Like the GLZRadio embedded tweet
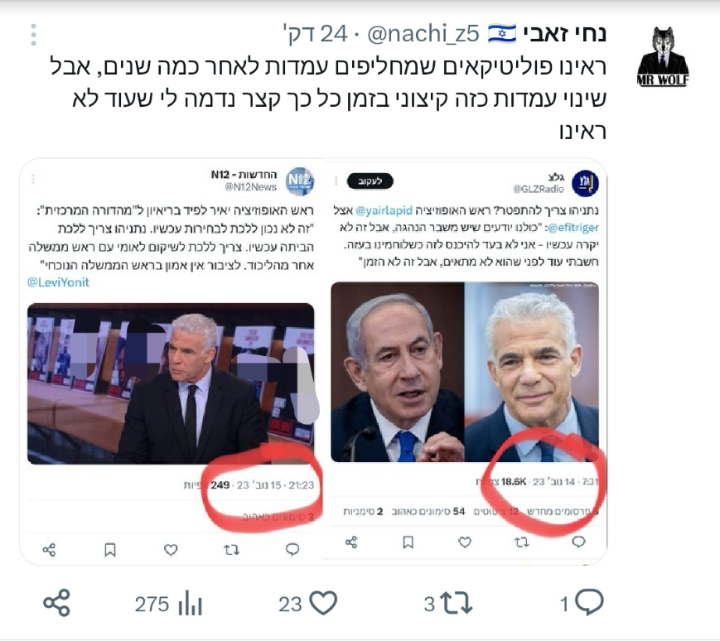This screenshot has height=641, width=720. tap(465, 542)
